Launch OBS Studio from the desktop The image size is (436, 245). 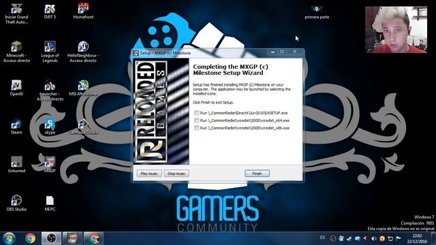tap(16, 203)
